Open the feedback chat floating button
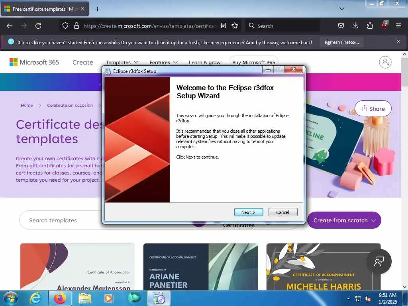Image resolution: width=408 pixels, height=306 pixels. click(x=379, y=261)
